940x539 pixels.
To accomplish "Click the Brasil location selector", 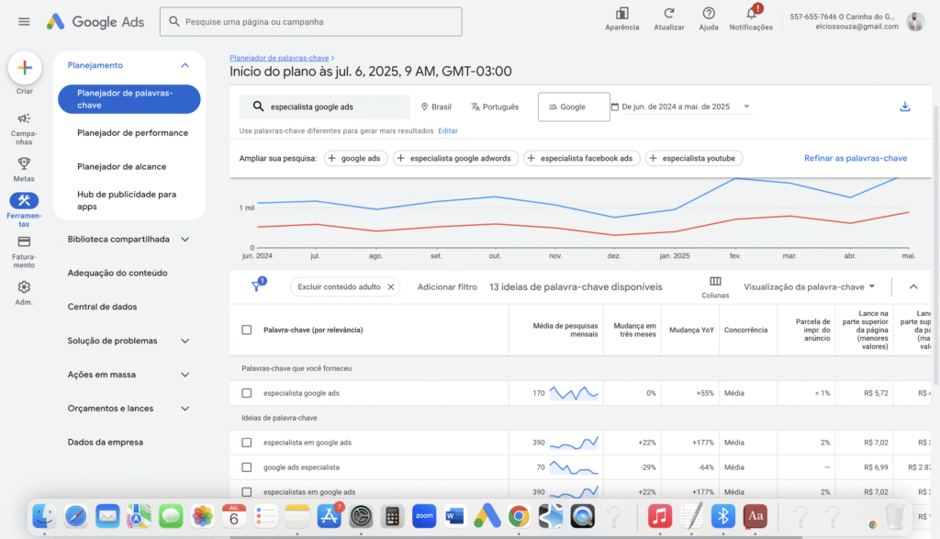I will click(x=436, y=107).
